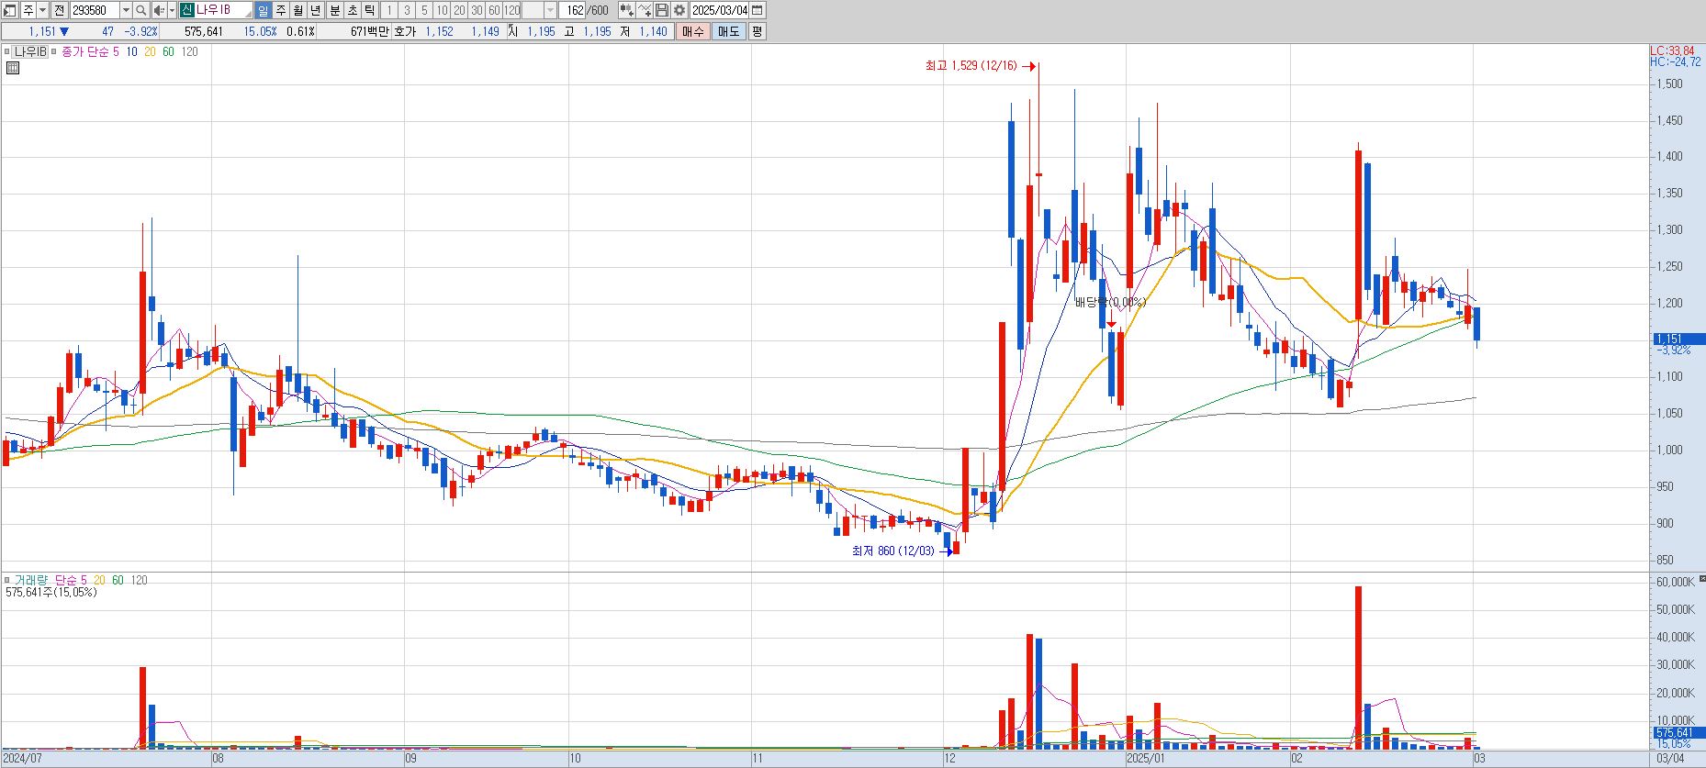Click the speaker sound icon
Image resolution: width=1706 pixels, height=768 pixels.
pos(159,10)
